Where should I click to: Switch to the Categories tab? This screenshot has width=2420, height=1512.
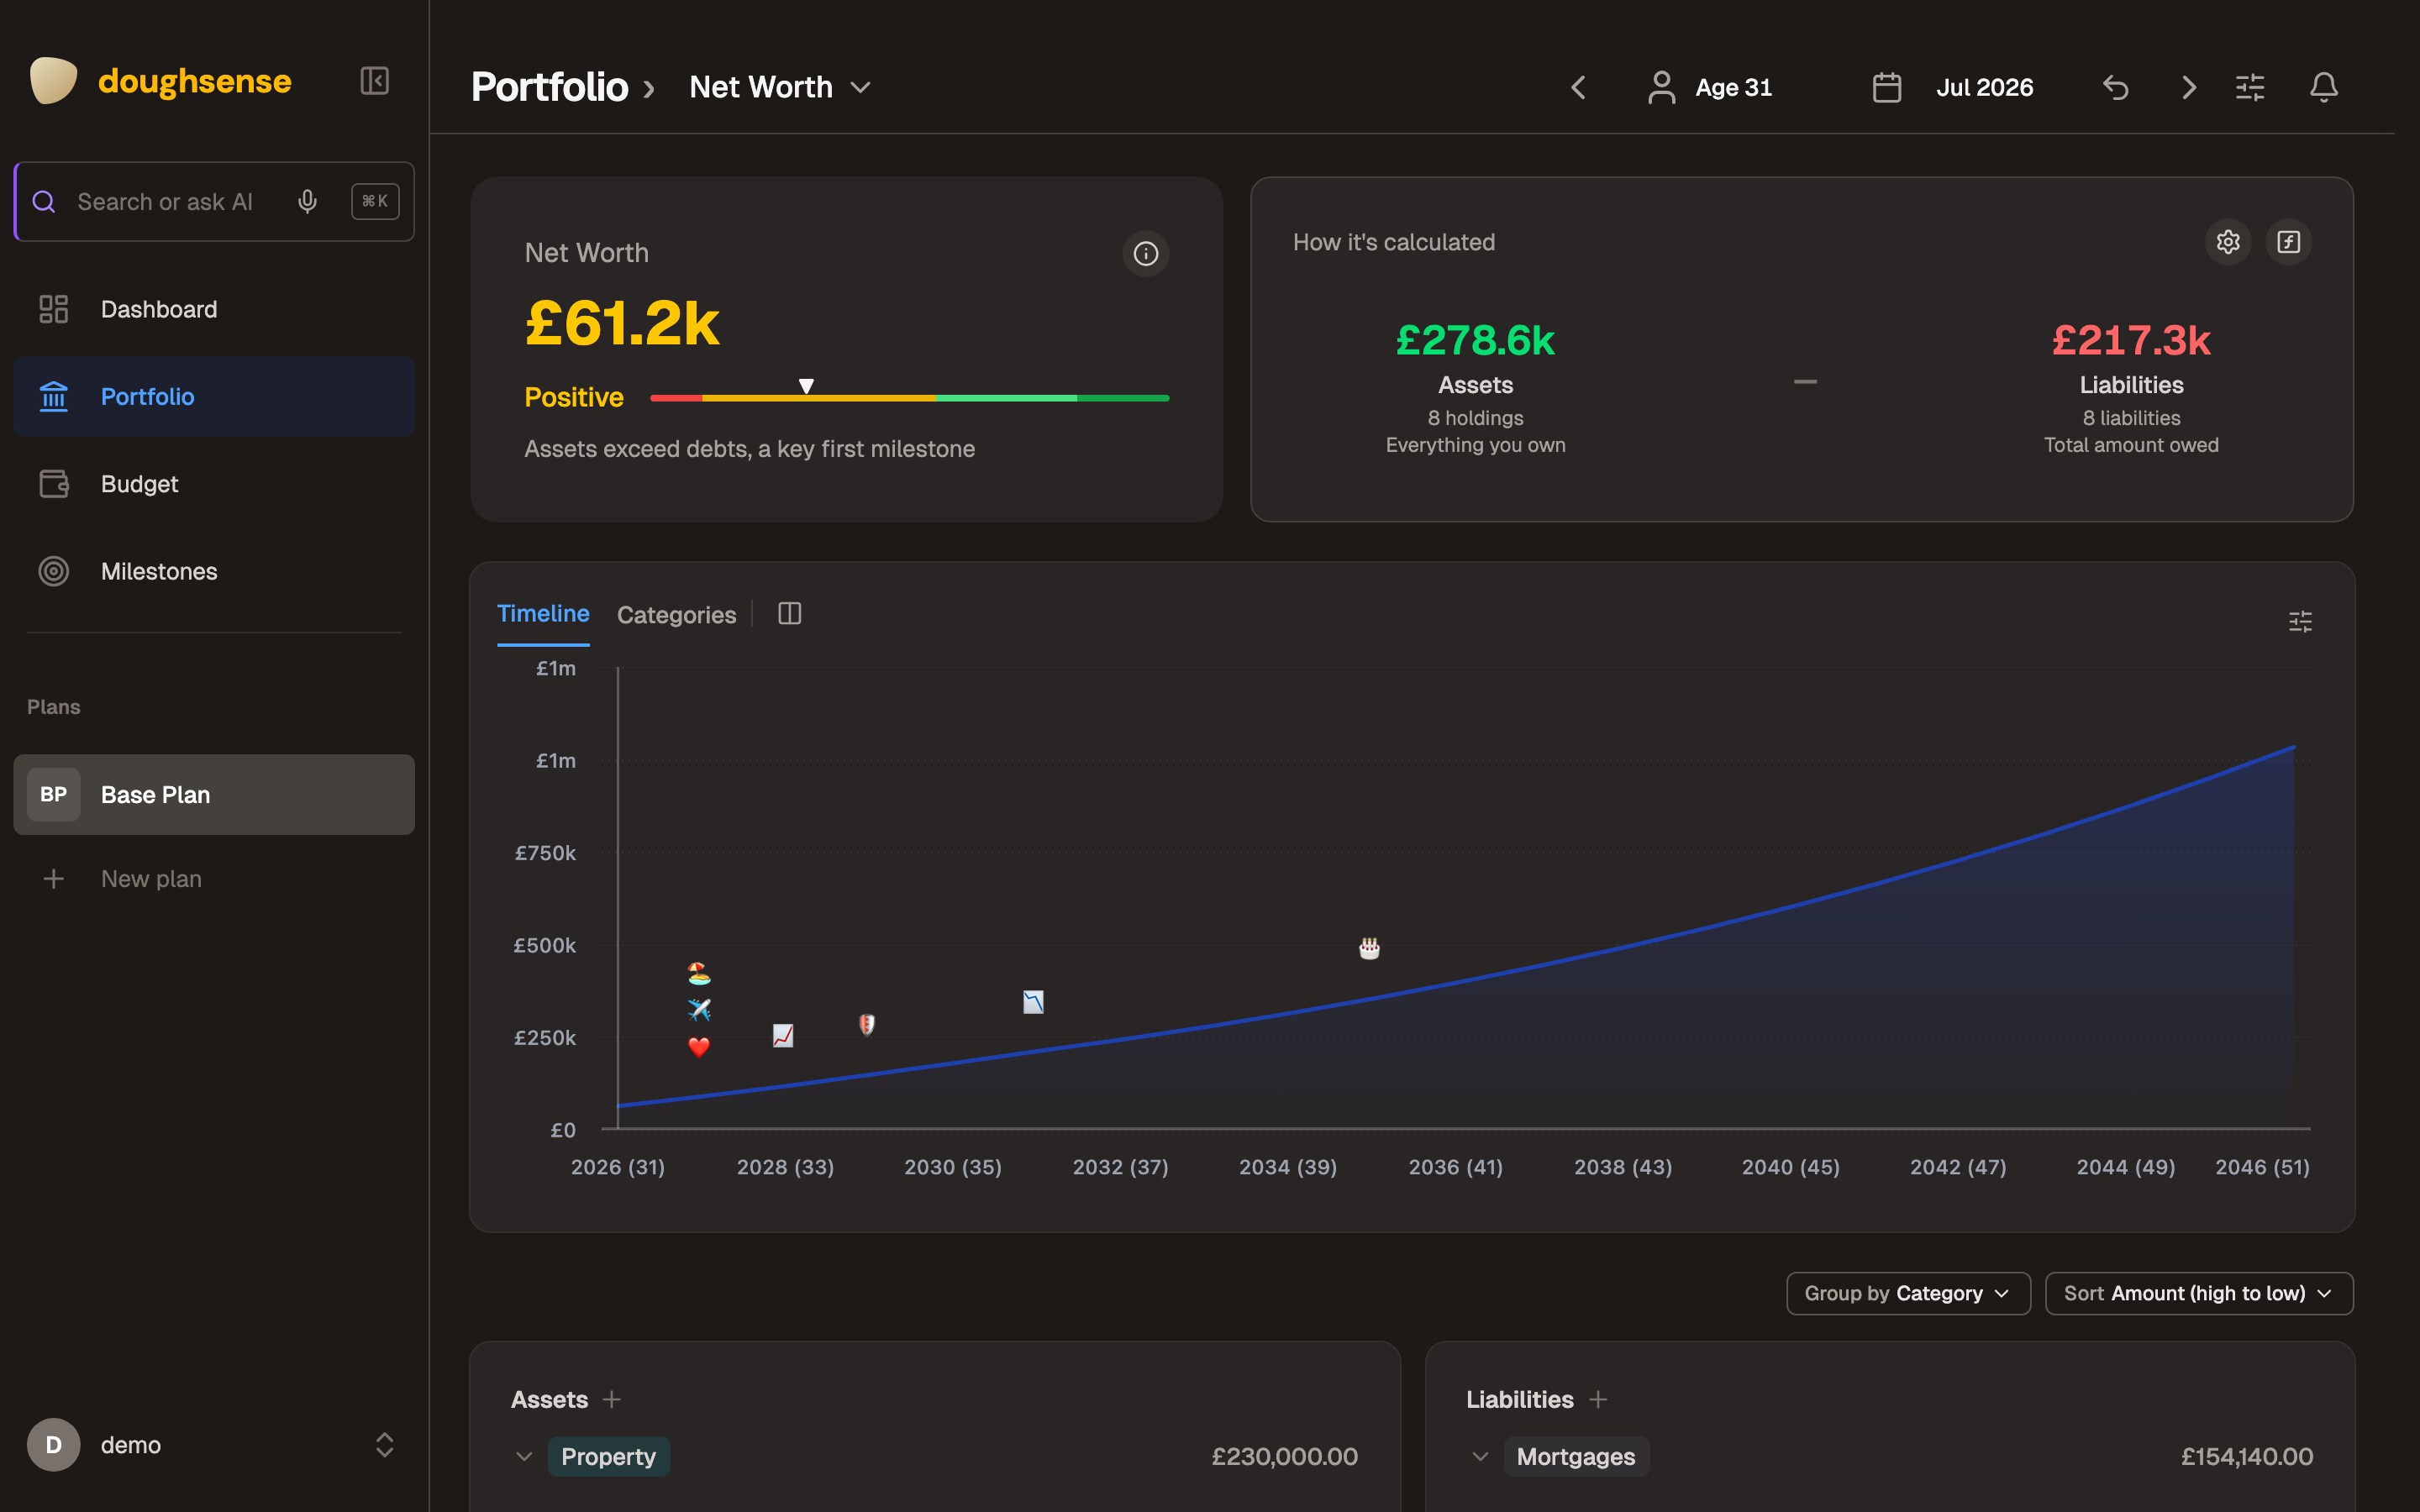pos(676,615)
